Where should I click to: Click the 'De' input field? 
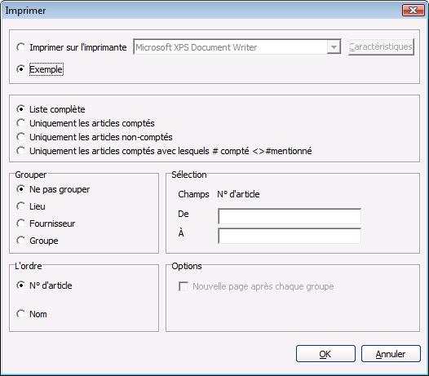coord(290,216)
